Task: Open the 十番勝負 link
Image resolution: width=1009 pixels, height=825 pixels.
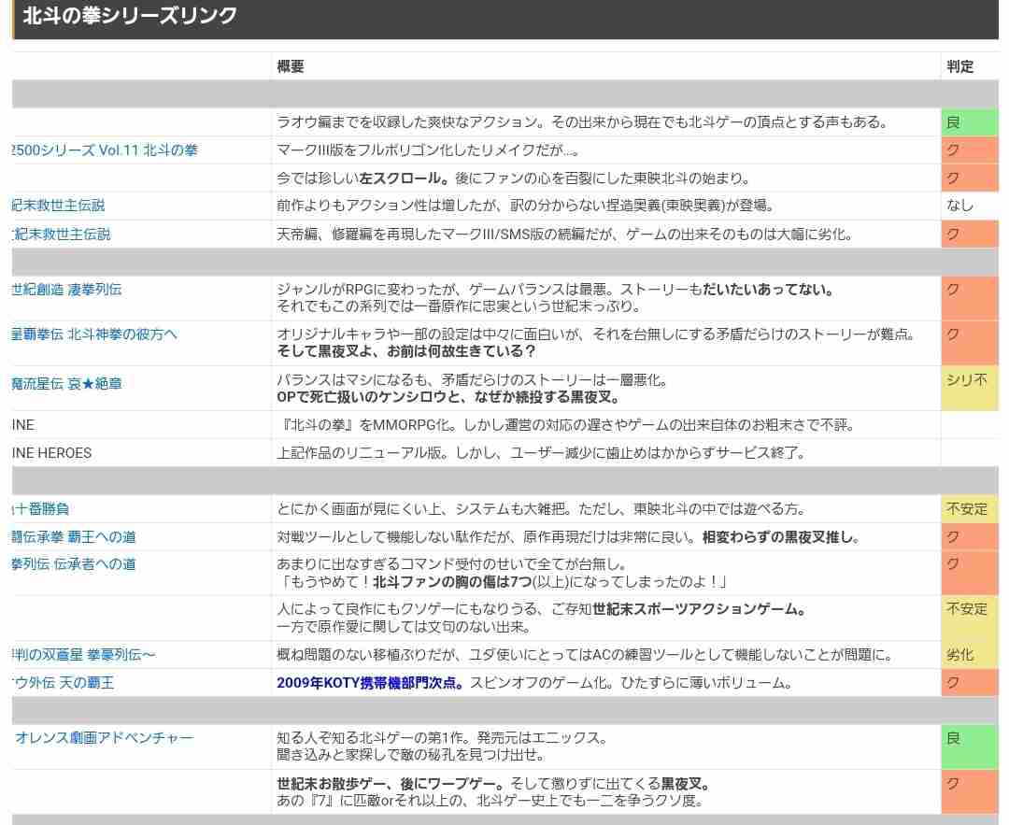Action: [x=40, y=509]
